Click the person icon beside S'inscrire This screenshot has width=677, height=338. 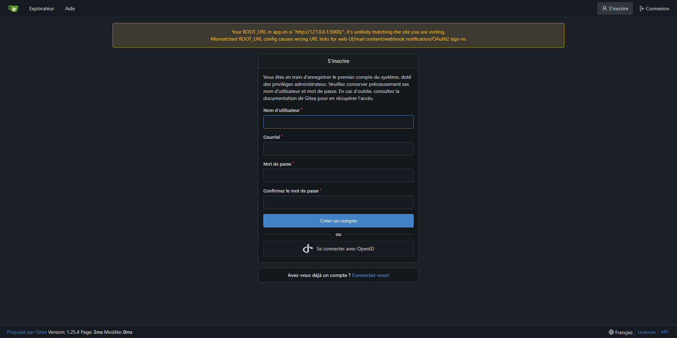[x=604, y=8]
